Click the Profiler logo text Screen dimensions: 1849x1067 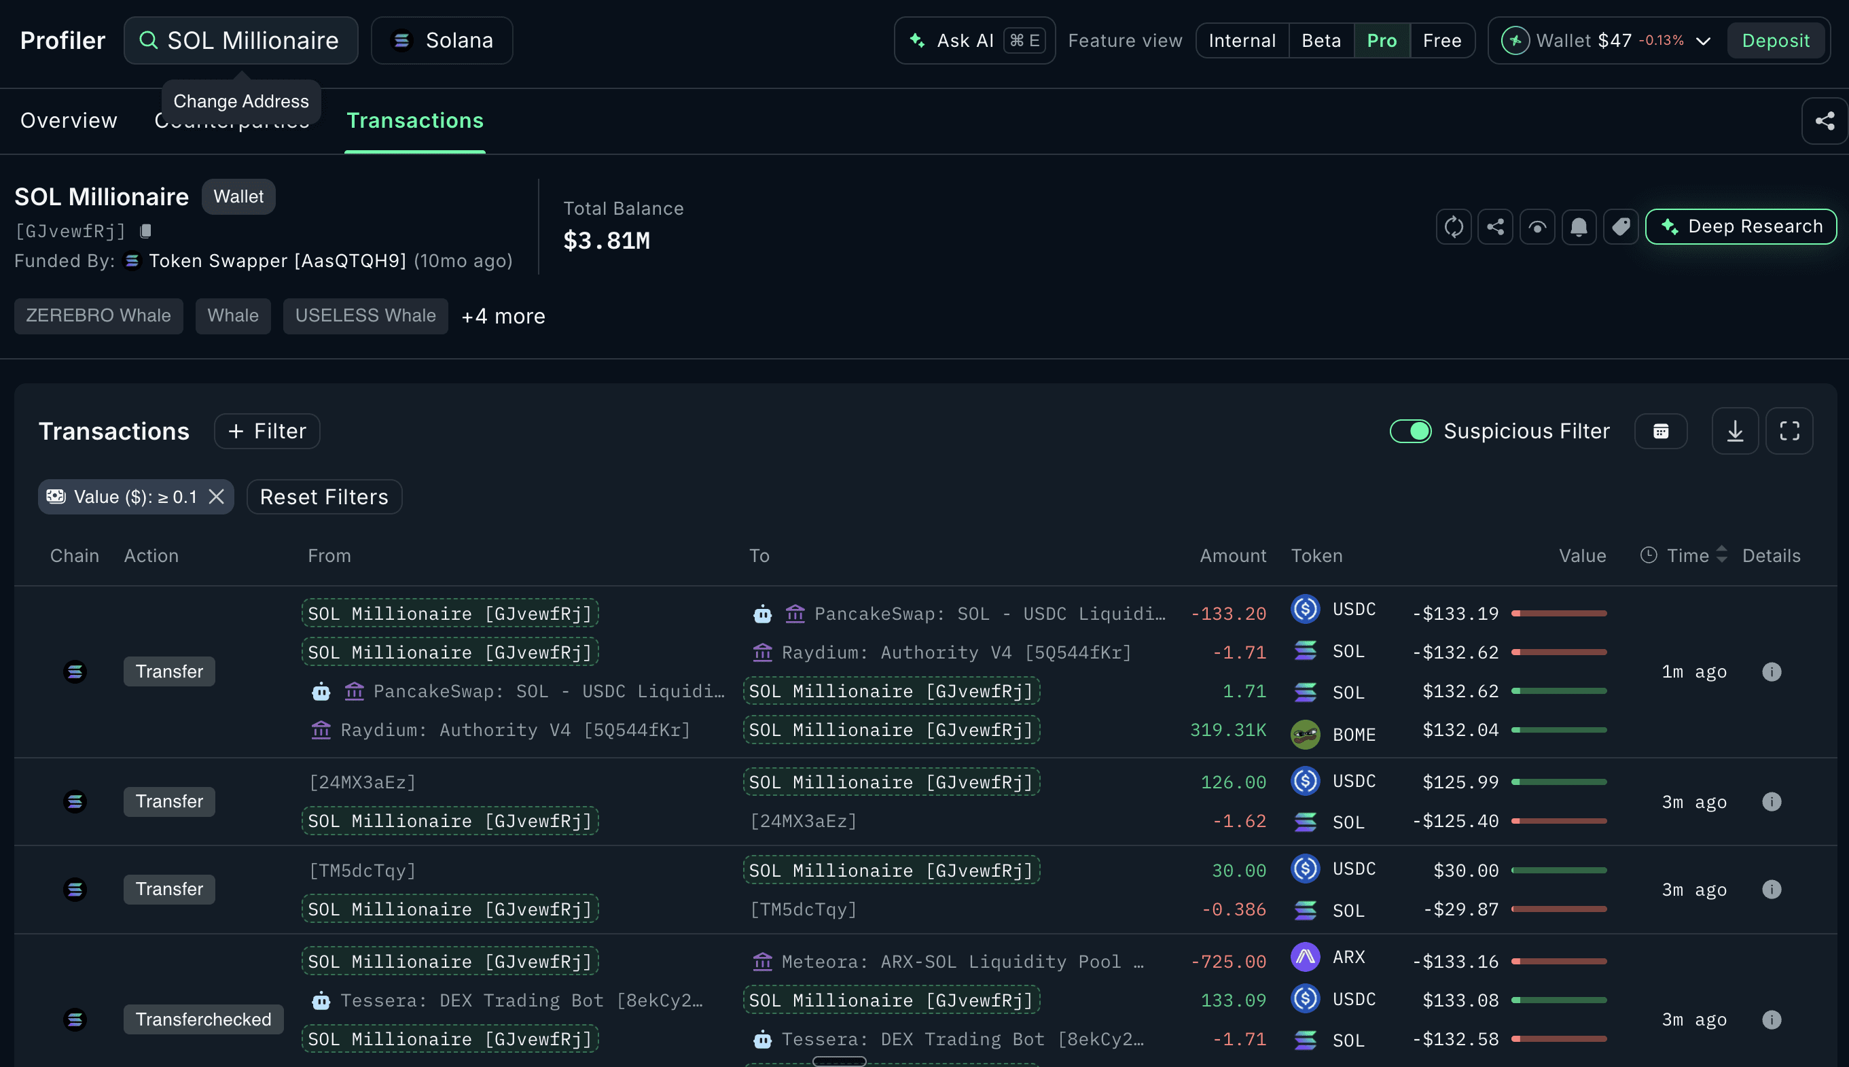point(63,40)
